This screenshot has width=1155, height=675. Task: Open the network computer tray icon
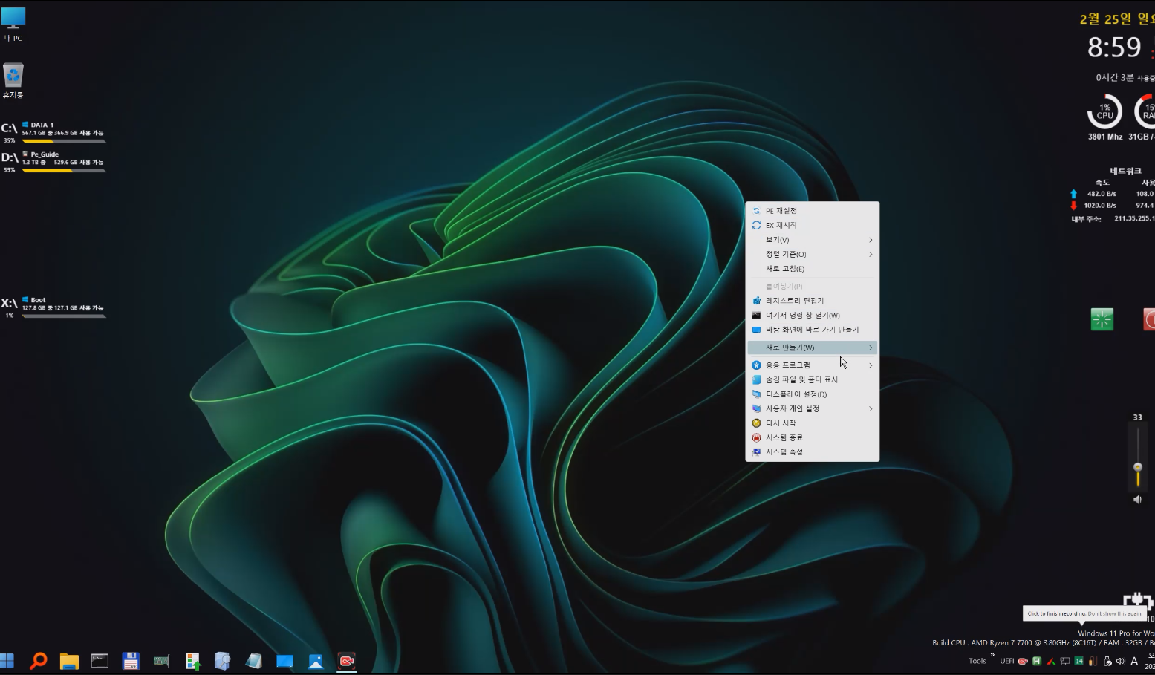[1065, 661]
